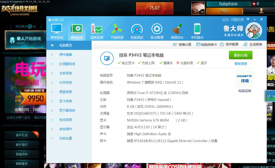This screenshot has width=275, height=168.
Task: Click 新手指引 button in League client
Action: 22,145
